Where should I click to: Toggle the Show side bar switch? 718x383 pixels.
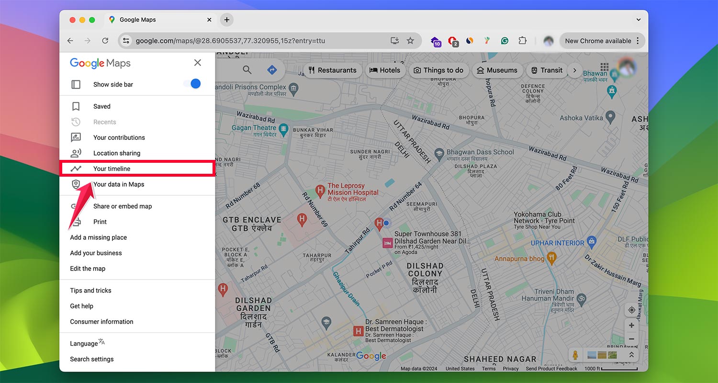click(192, 84)
